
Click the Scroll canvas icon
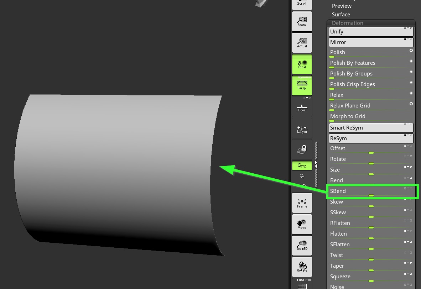point(302,5)
